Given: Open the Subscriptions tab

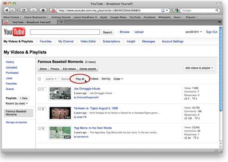Looking at the screenshot, I should [x=111, y=42].
